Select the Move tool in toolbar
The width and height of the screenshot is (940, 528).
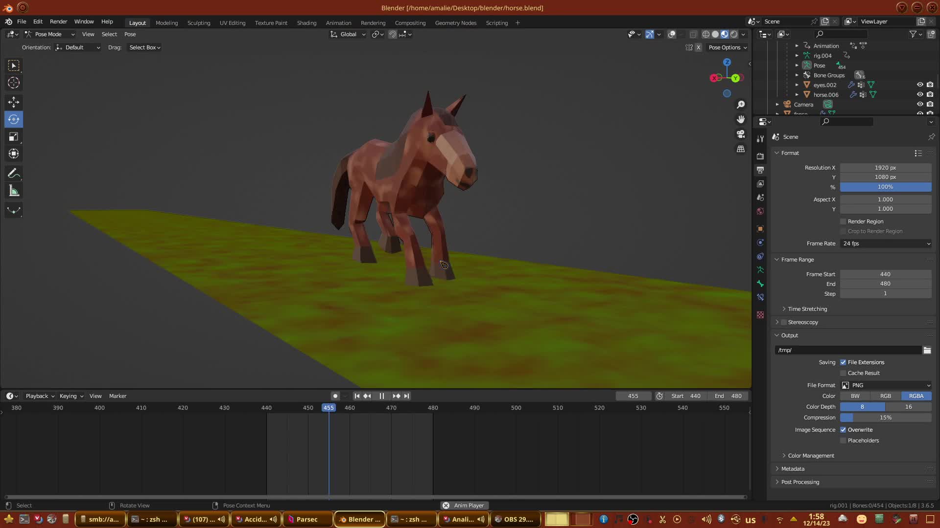pyautogui.click(x=14, y=102)
